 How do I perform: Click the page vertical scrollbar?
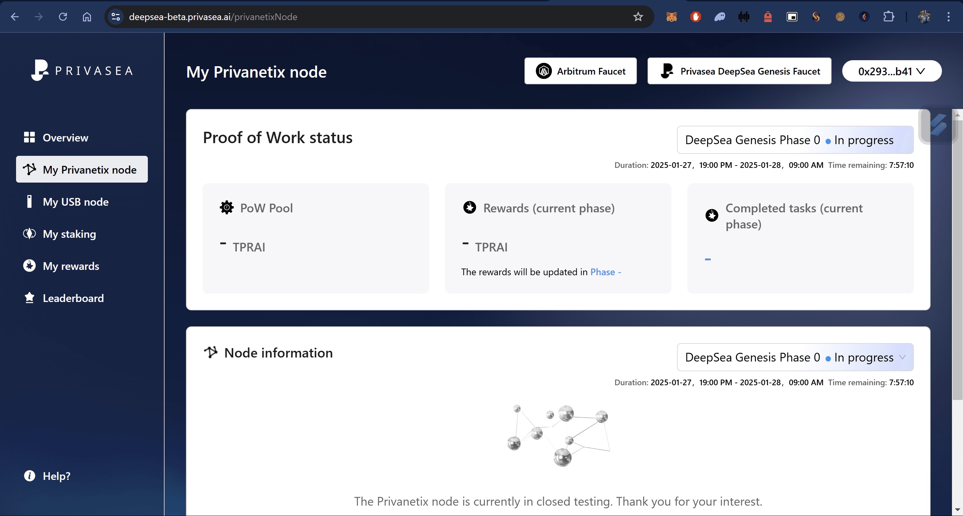click(957, 262)
